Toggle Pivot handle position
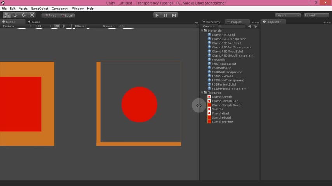This screenshot has width=332, height=186. [50, 15]
